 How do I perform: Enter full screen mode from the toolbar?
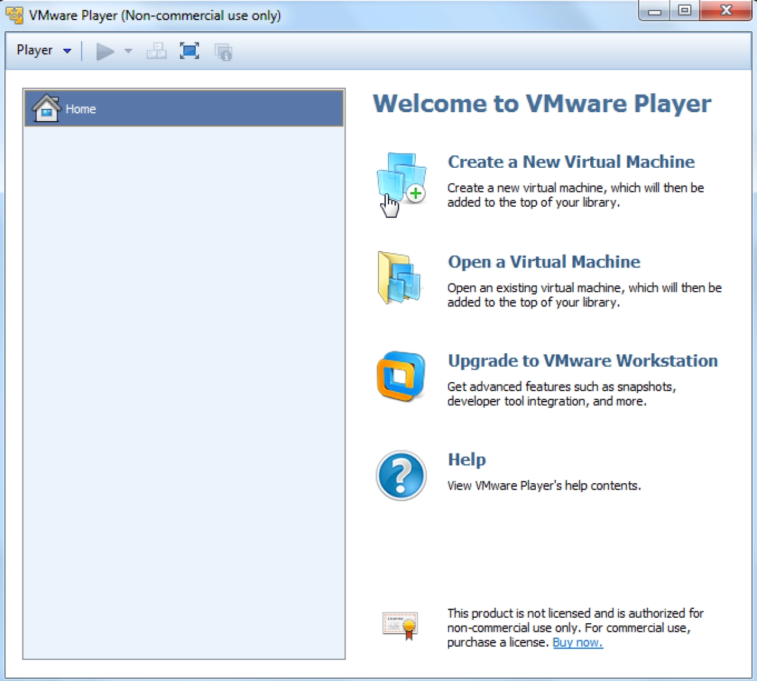(189, 51)
